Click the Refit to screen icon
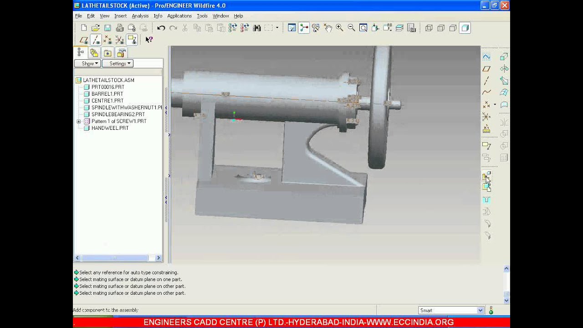Image resolution: width=583 pixels, height=328 pixels. click(x=363, y=28)
